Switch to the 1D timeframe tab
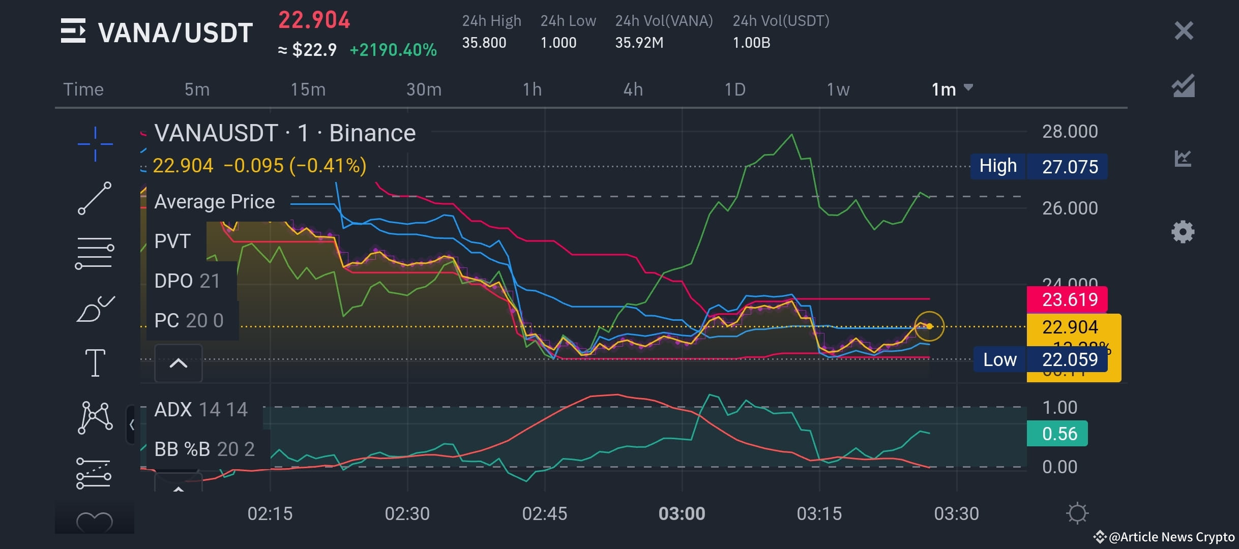This screenshot has height=549, width=1239. [734, 89]
